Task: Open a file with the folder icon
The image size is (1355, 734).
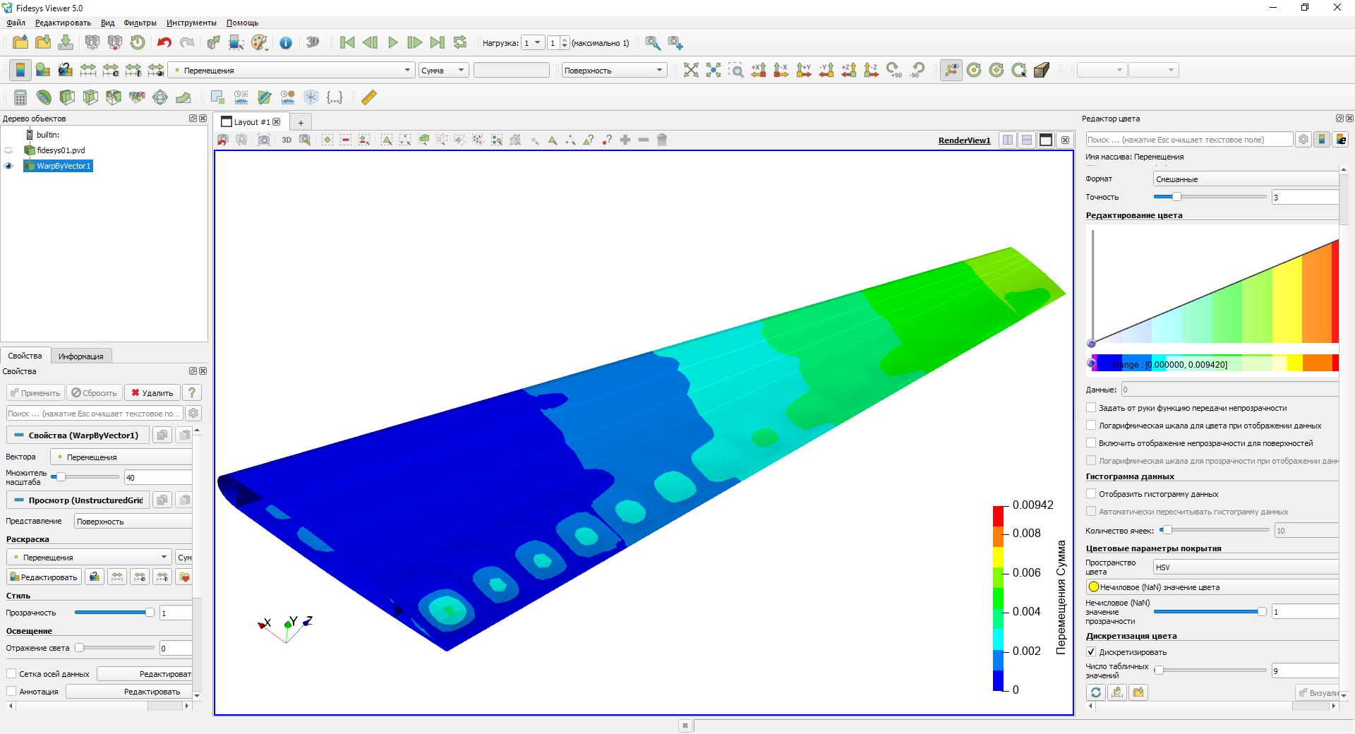Action: click(x=20, y=42)
